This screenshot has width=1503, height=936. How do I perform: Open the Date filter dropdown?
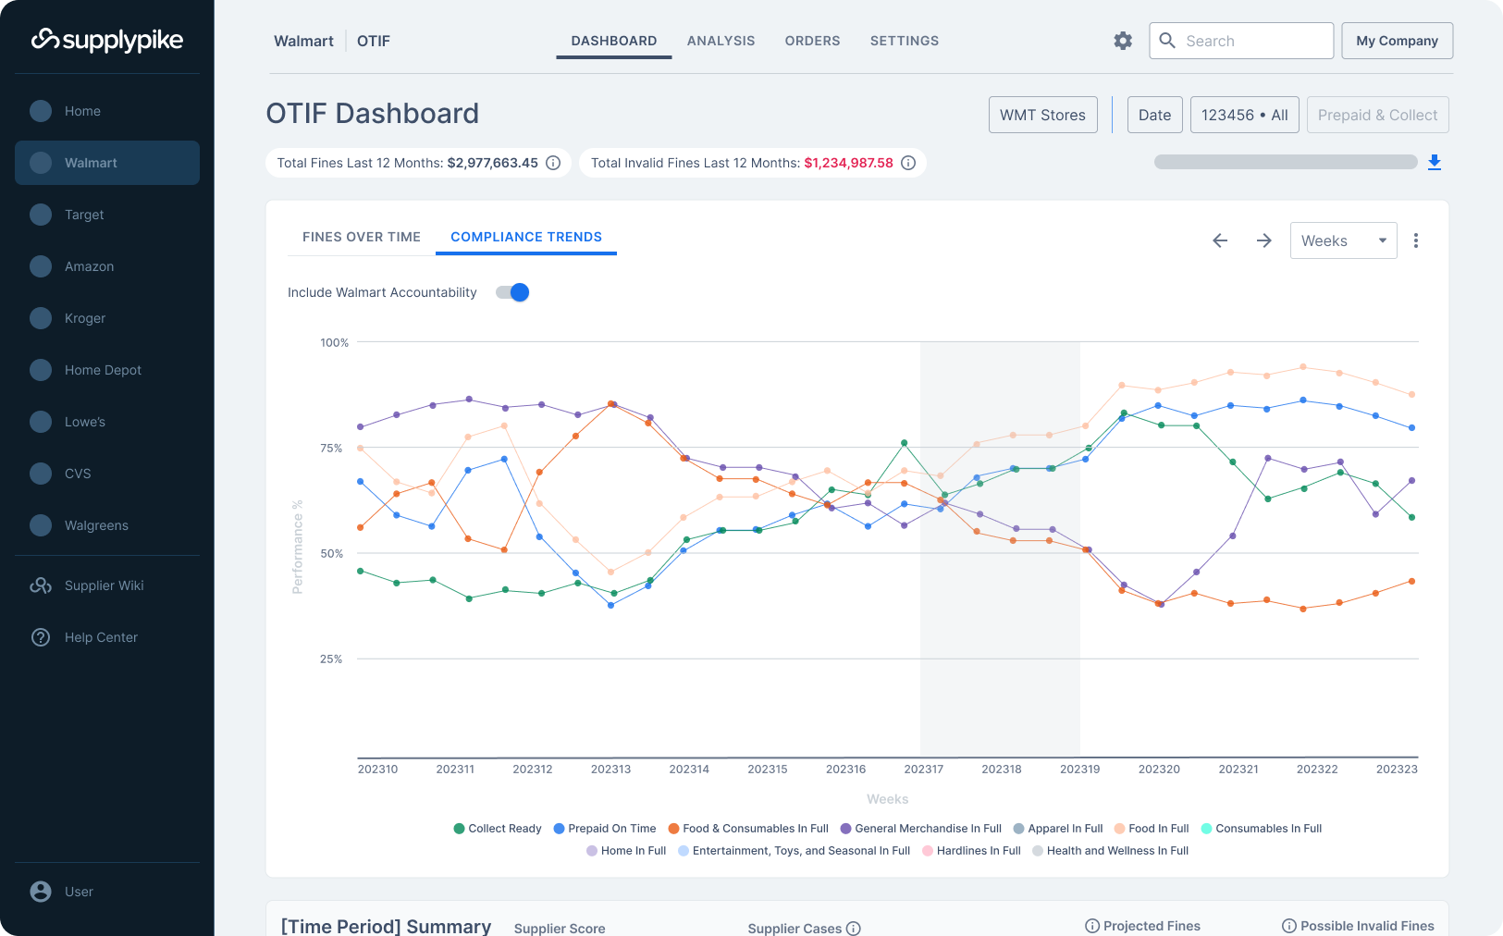click(1154, 115)
